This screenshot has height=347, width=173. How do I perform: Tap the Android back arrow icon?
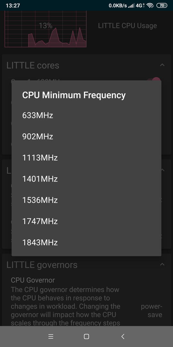pyautogui.click(x=123, y=337)
